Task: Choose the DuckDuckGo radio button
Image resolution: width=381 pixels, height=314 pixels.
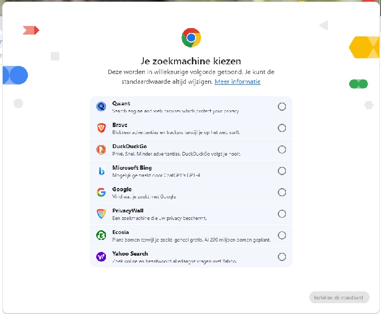Action: tap(282, 150)
